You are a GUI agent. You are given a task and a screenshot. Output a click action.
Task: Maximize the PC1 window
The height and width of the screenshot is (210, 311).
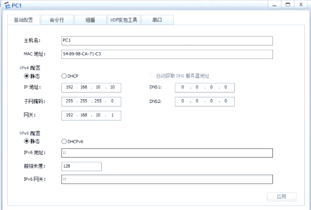point(287,4)
